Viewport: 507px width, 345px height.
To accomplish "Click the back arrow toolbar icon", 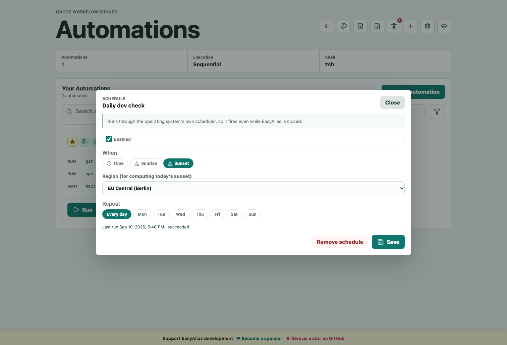I will pos(327,26).
